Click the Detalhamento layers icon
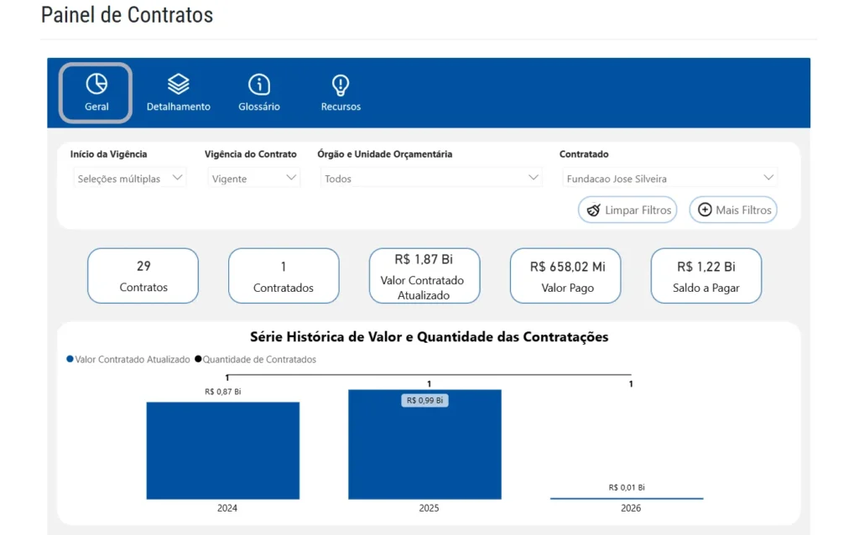859x535 pixels. [x=178, y=85]
